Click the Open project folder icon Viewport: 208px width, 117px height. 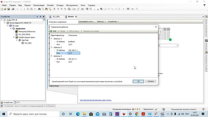click(x=5, y=9)
